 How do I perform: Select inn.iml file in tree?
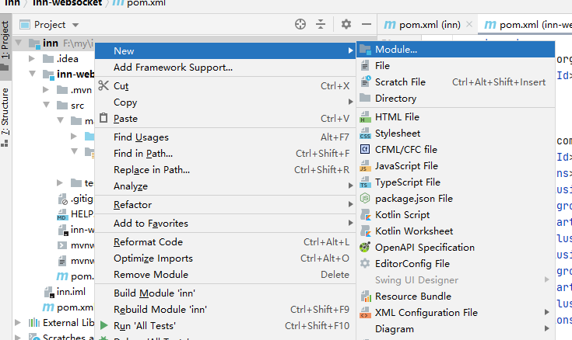tap(71, 292)
